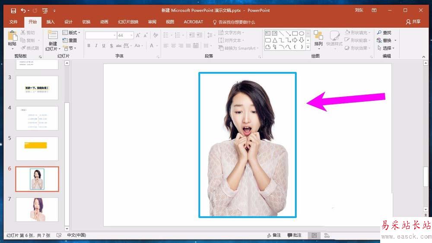
Task: Save the presentation via the floppy disk icon
Action: click(x=13, y=11)
